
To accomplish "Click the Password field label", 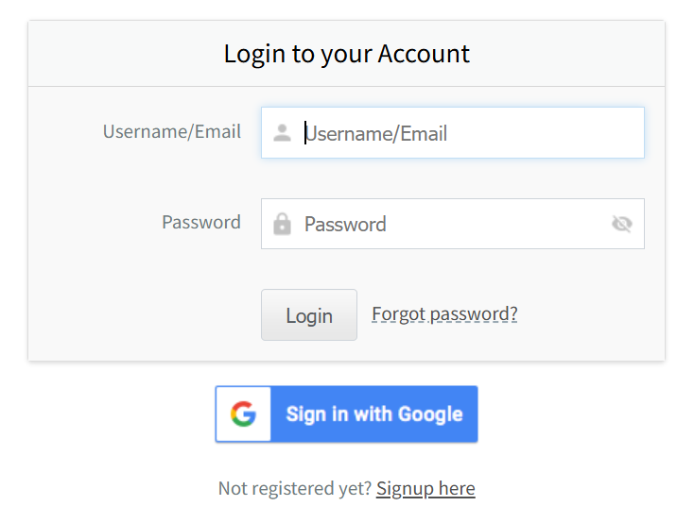I will tap(201, 222).
